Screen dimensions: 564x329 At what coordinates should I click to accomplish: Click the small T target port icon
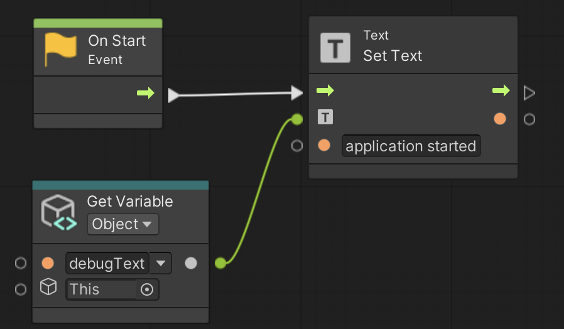click(x=325, y=117)
